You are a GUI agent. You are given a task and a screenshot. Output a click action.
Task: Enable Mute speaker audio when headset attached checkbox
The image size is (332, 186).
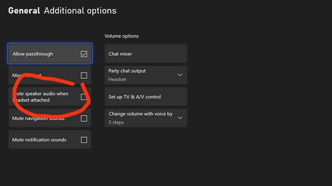[x=84, y=97]
